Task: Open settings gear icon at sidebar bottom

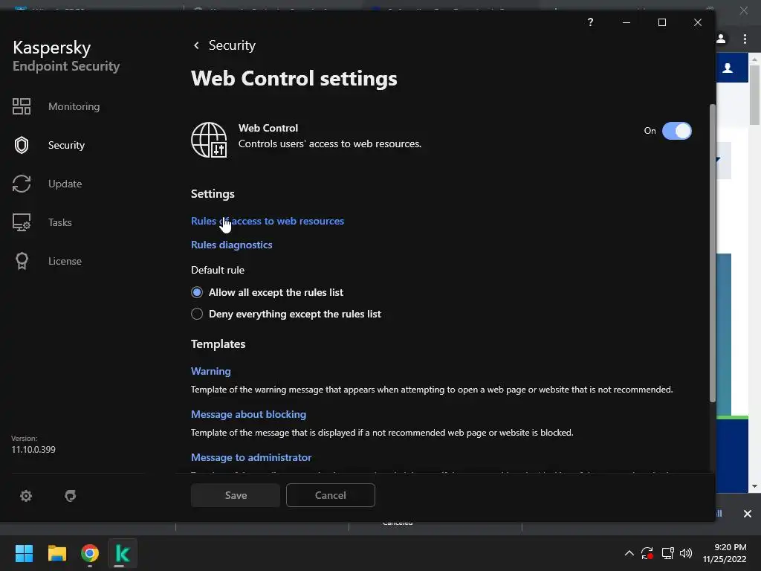Action: point(26,496)
